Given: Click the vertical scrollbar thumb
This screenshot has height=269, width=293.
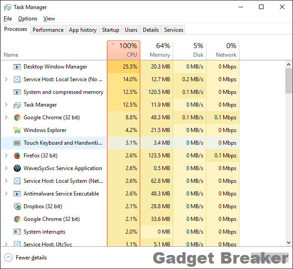Looking at the screenshot, I should coord(288,80).
